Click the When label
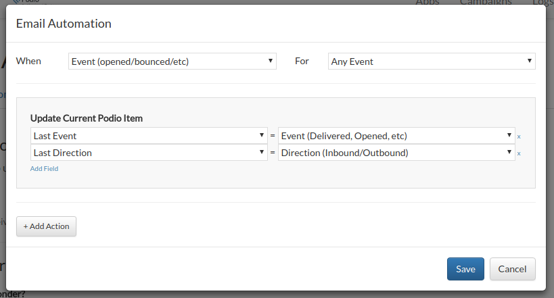Viewport: 554px width, 298px height. coord(28,61)
